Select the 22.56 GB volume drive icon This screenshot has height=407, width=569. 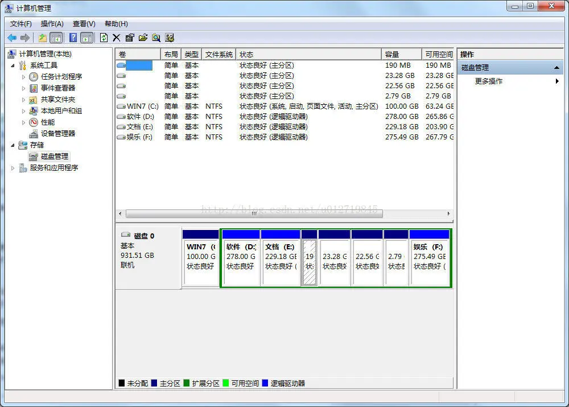[x=121, y=86]
